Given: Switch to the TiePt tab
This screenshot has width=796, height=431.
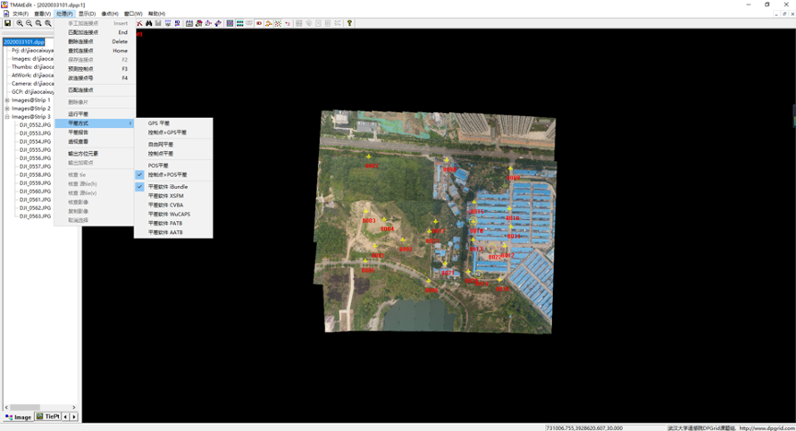Looking at the screenshot, I should pyautogui.click(x=48, y=417).
